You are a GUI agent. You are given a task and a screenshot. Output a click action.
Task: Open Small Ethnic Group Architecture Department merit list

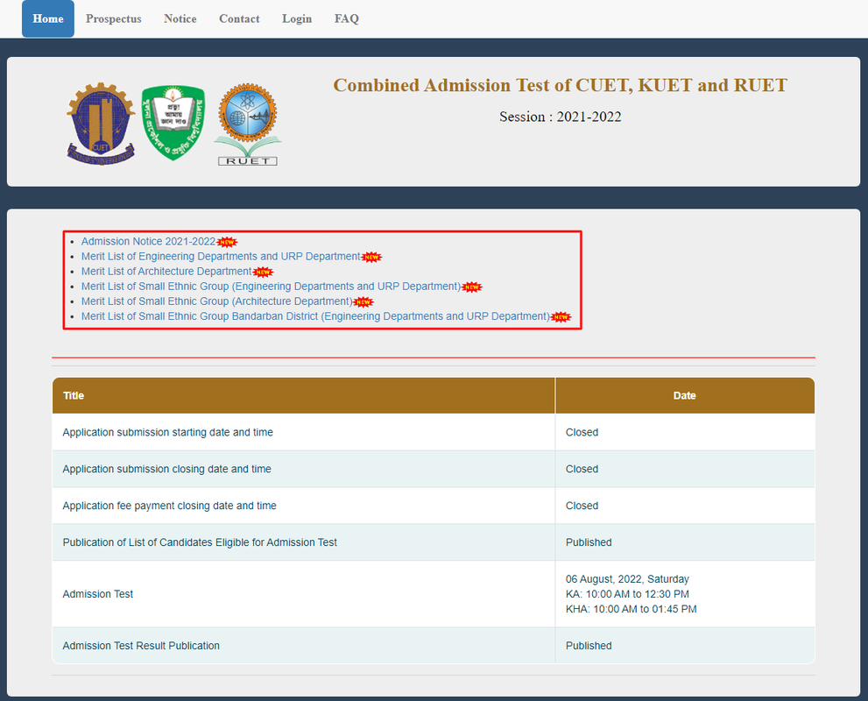pyautogui.click(x=217, y=301)
